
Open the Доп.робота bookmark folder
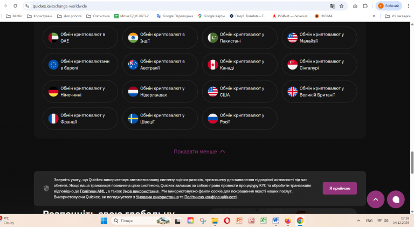pos(70,16)
